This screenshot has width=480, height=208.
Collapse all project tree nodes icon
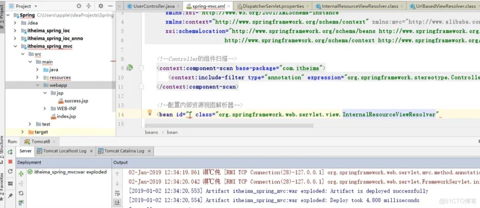click(89, 6)
